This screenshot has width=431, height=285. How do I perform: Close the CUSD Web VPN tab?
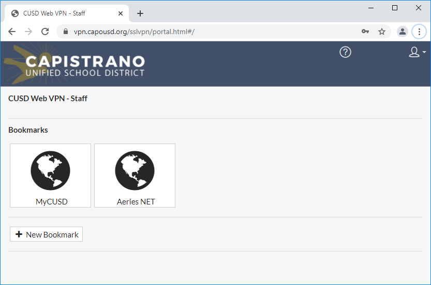(x=121, y=13)
